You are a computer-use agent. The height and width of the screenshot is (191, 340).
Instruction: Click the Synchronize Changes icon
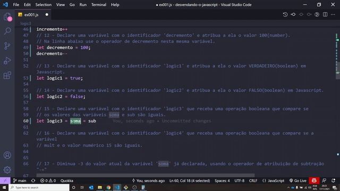[33, 180]
